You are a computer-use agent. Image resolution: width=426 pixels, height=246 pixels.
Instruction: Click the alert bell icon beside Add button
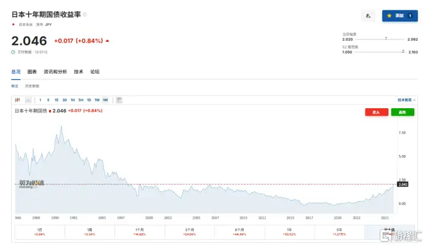tap(368, 15)
